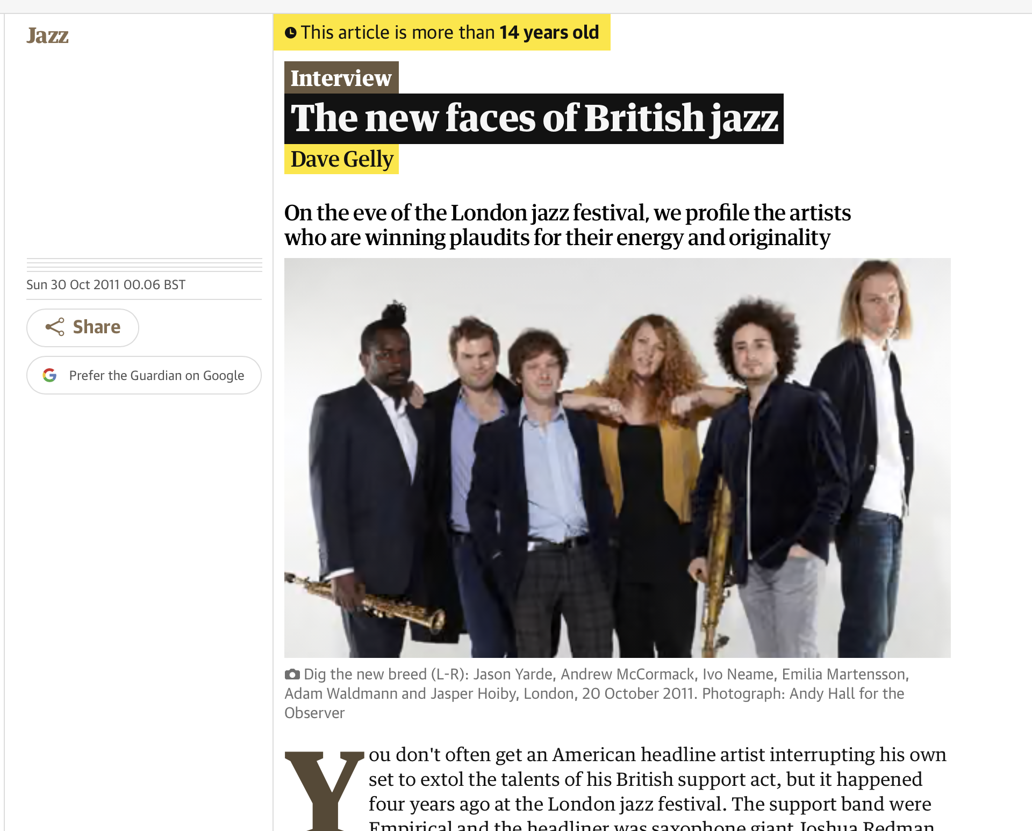Click the woman in yellow jacket in photo
Viewport: 1032px width, 831px height.
click(645, 473)
